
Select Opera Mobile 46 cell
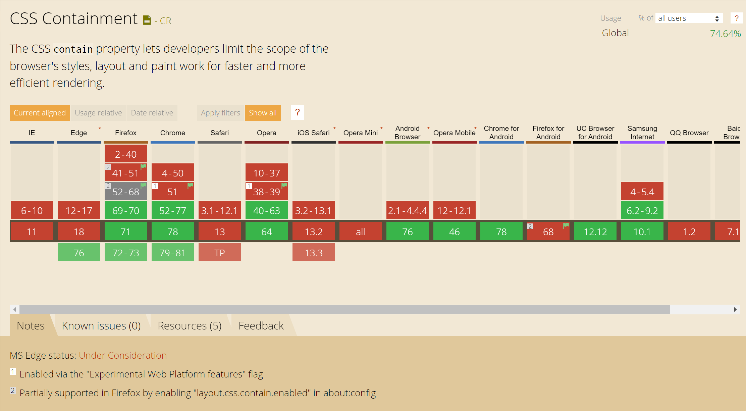tap(455, 232)
